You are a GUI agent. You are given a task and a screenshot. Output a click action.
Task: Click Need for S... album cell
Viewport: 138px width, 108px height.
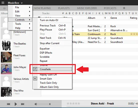94,42
